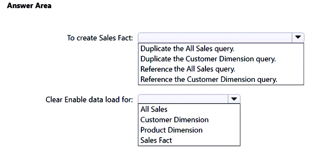Pick Product Dimension in data load list
Viewport: 327px width, 163px height.
(171, 130)
